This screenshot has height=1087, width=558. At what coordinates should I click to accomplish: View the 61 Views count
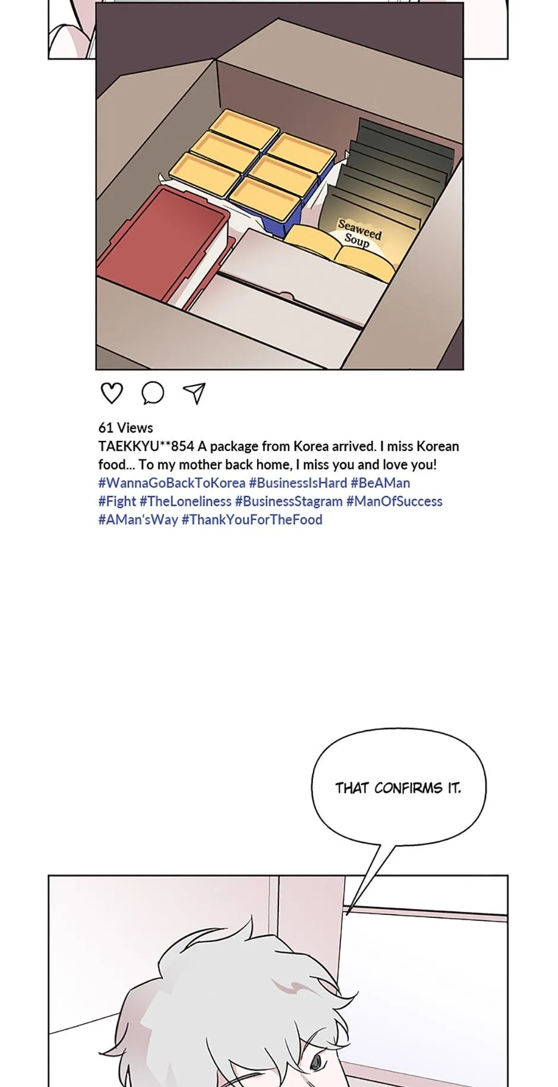click(x=125, y=428)
